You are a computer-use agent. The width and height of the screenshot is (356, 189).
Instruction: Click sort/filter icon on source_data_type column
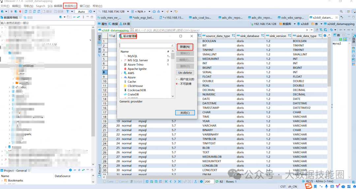(x=233, y=36)
